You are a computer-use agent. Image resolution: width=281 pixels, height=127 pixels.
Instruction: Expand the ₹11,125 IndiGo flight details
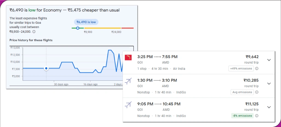[269, 107]
